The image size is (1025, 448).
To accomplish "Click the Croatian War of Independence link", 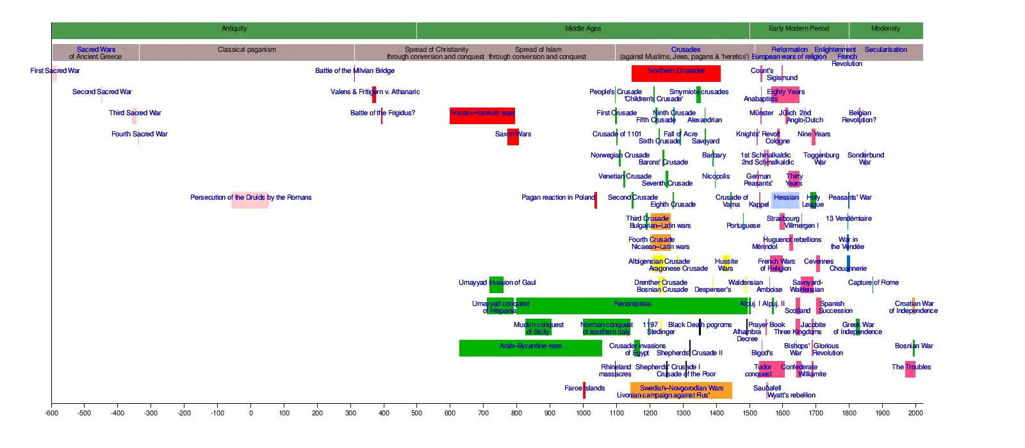I will 914,307.
